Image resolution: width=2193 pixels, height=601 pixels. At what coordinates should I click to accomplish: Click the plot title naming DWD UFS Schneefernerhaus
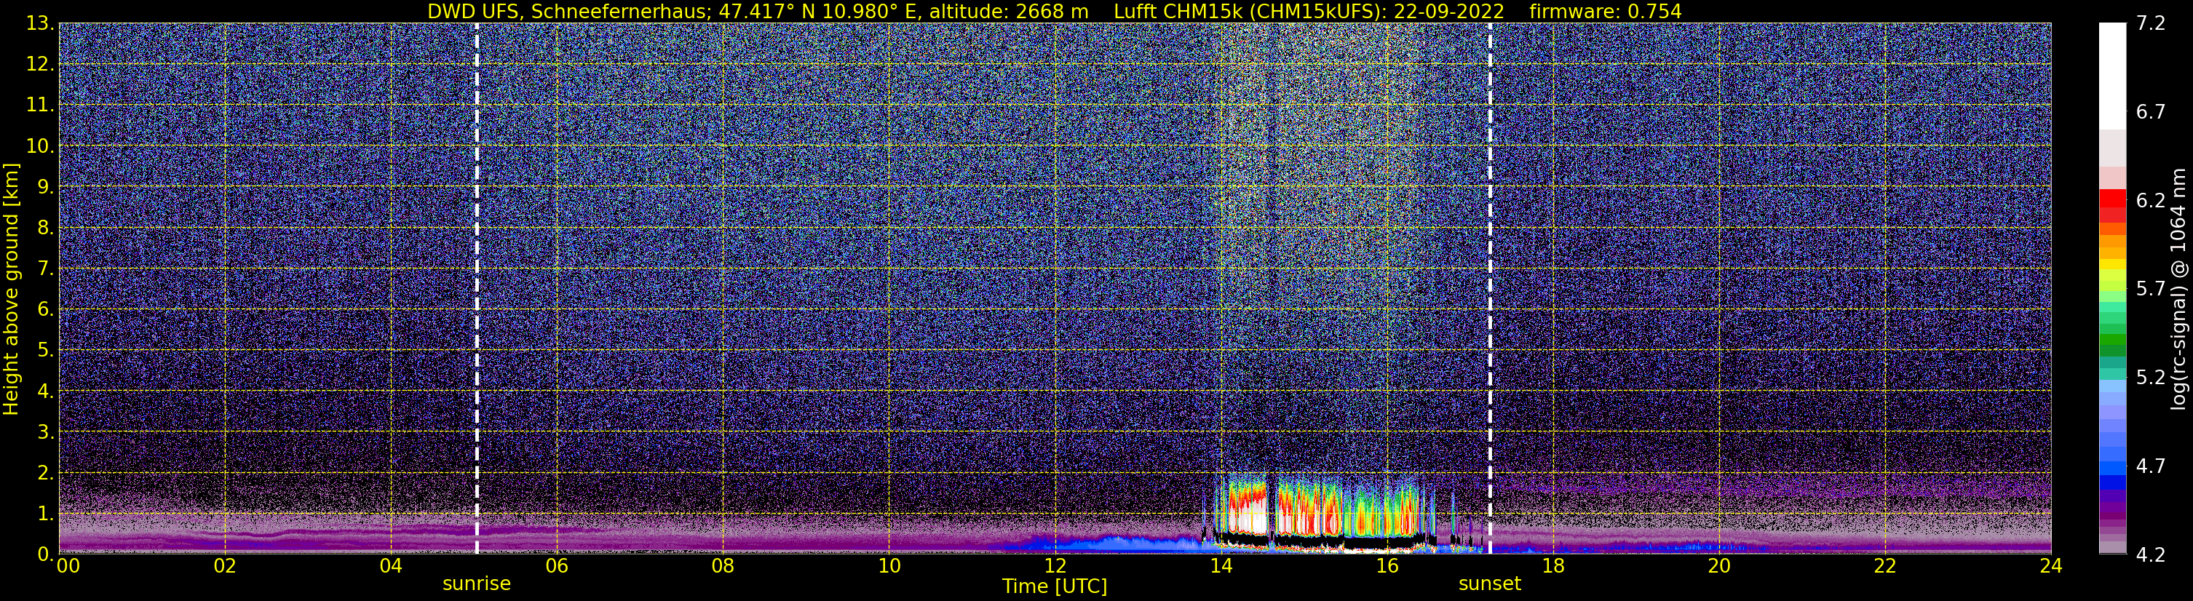coord(1054,11)
